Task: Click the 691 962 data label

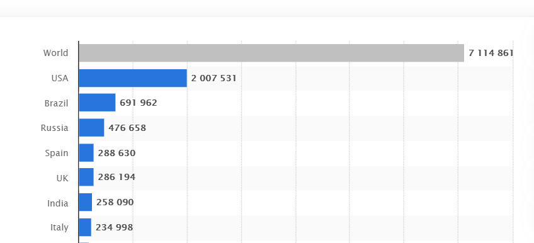Action: (x=139, y=103)
